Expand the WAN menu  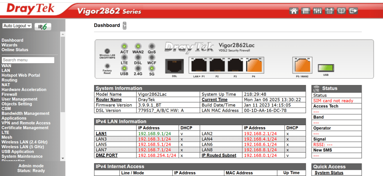(6, 66)
